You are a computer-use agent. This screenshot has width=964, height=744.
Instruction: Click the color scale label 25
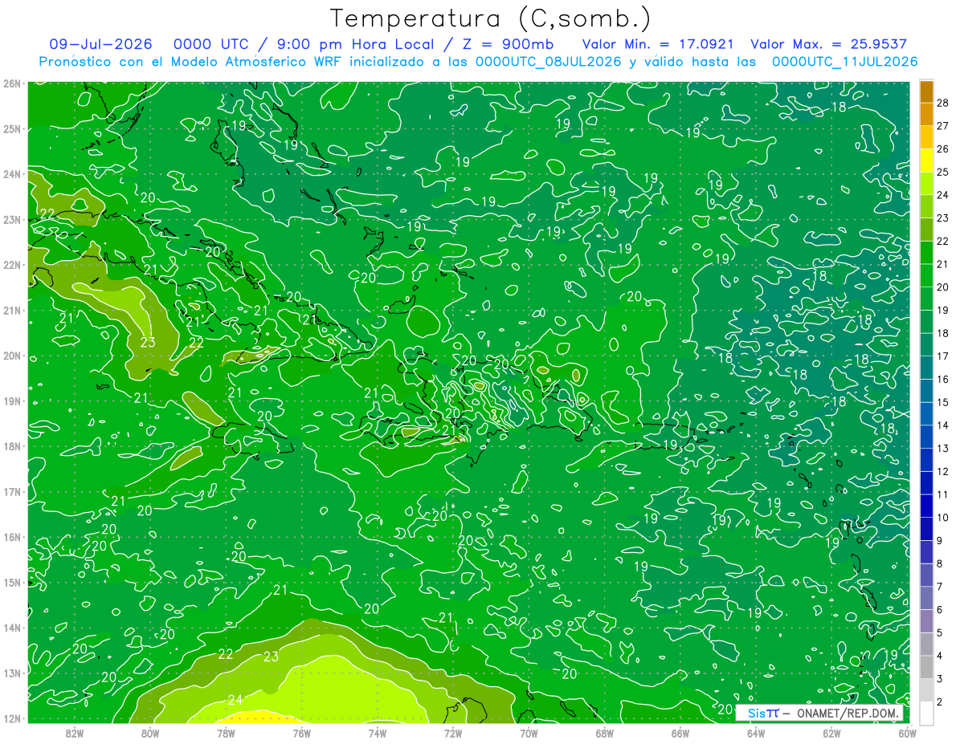click(943, 171)
